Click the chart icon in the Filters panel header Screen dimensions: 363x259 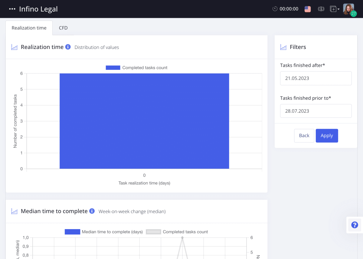pyautogui.click(x=283, y=47)
